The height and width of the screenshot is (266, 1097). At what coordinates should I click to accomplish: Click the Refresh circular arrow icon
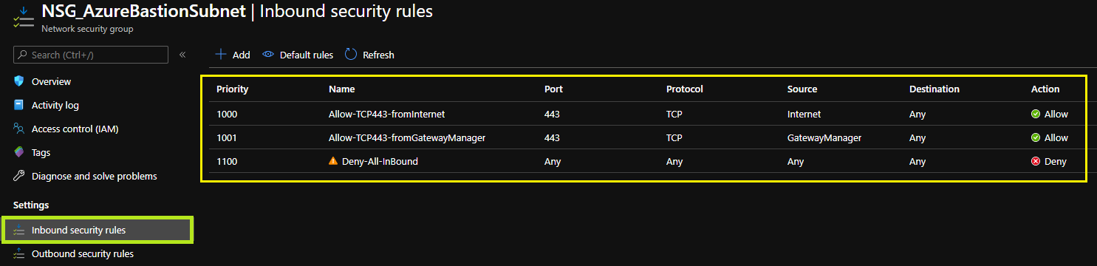(x=351, y=54)
